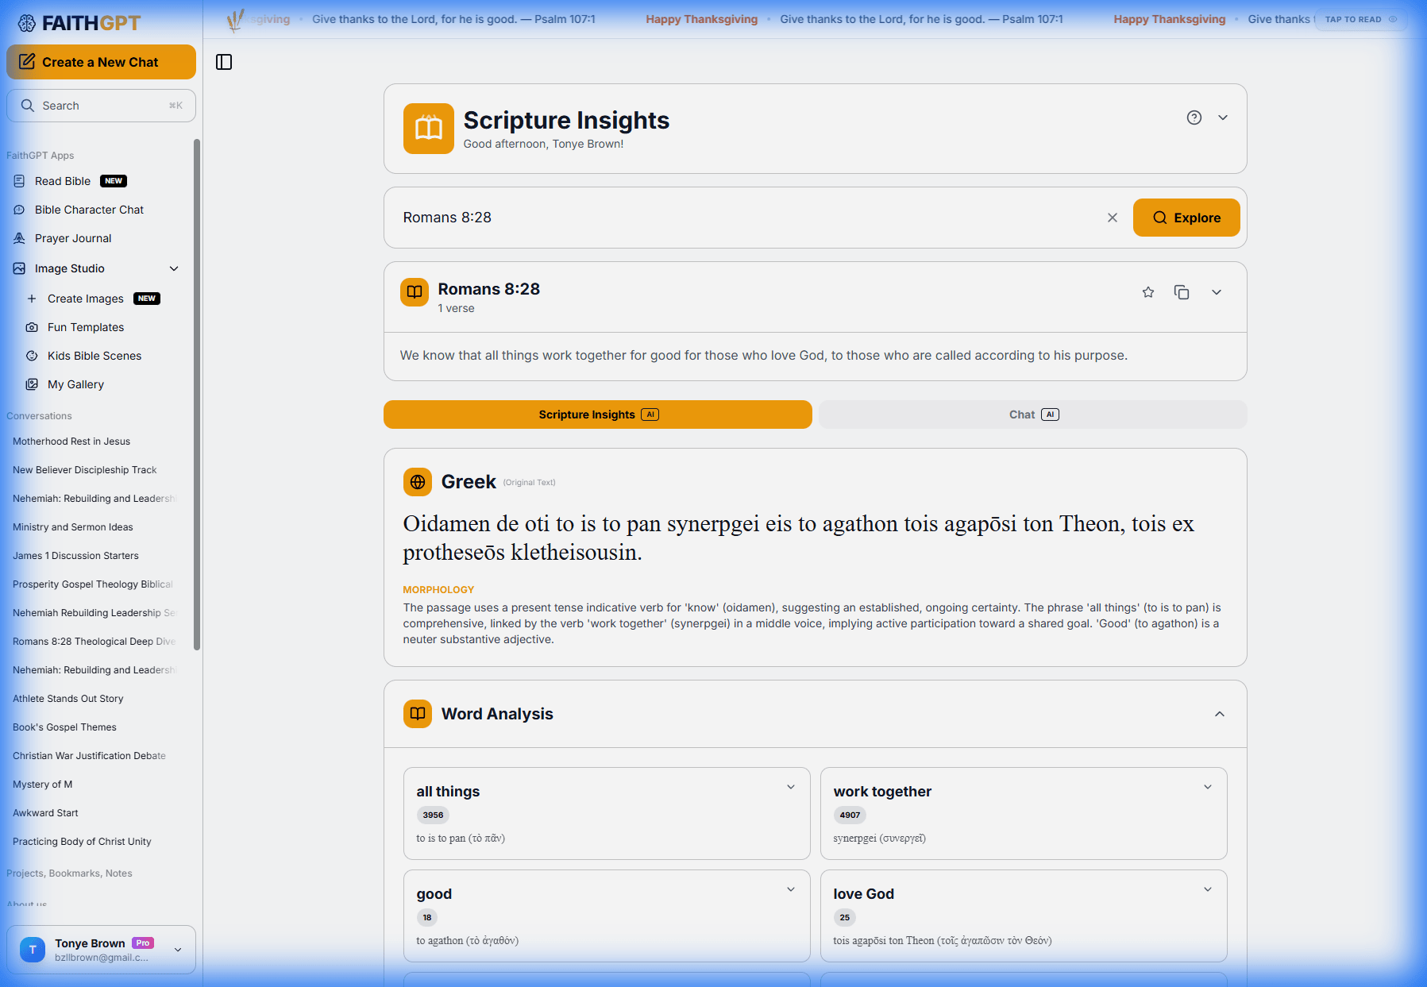Open 'Practicing Body of Christ Unity' conversation

(82, 842)
